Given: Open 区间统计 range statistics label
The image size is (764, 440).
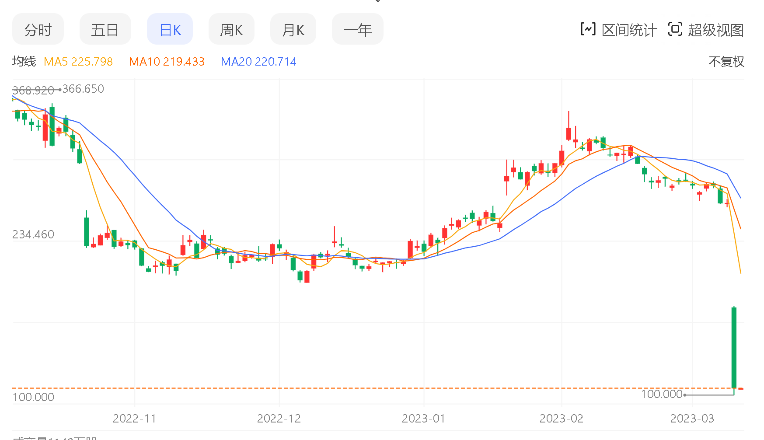Looking at the screenshot, I should (629, 30).
